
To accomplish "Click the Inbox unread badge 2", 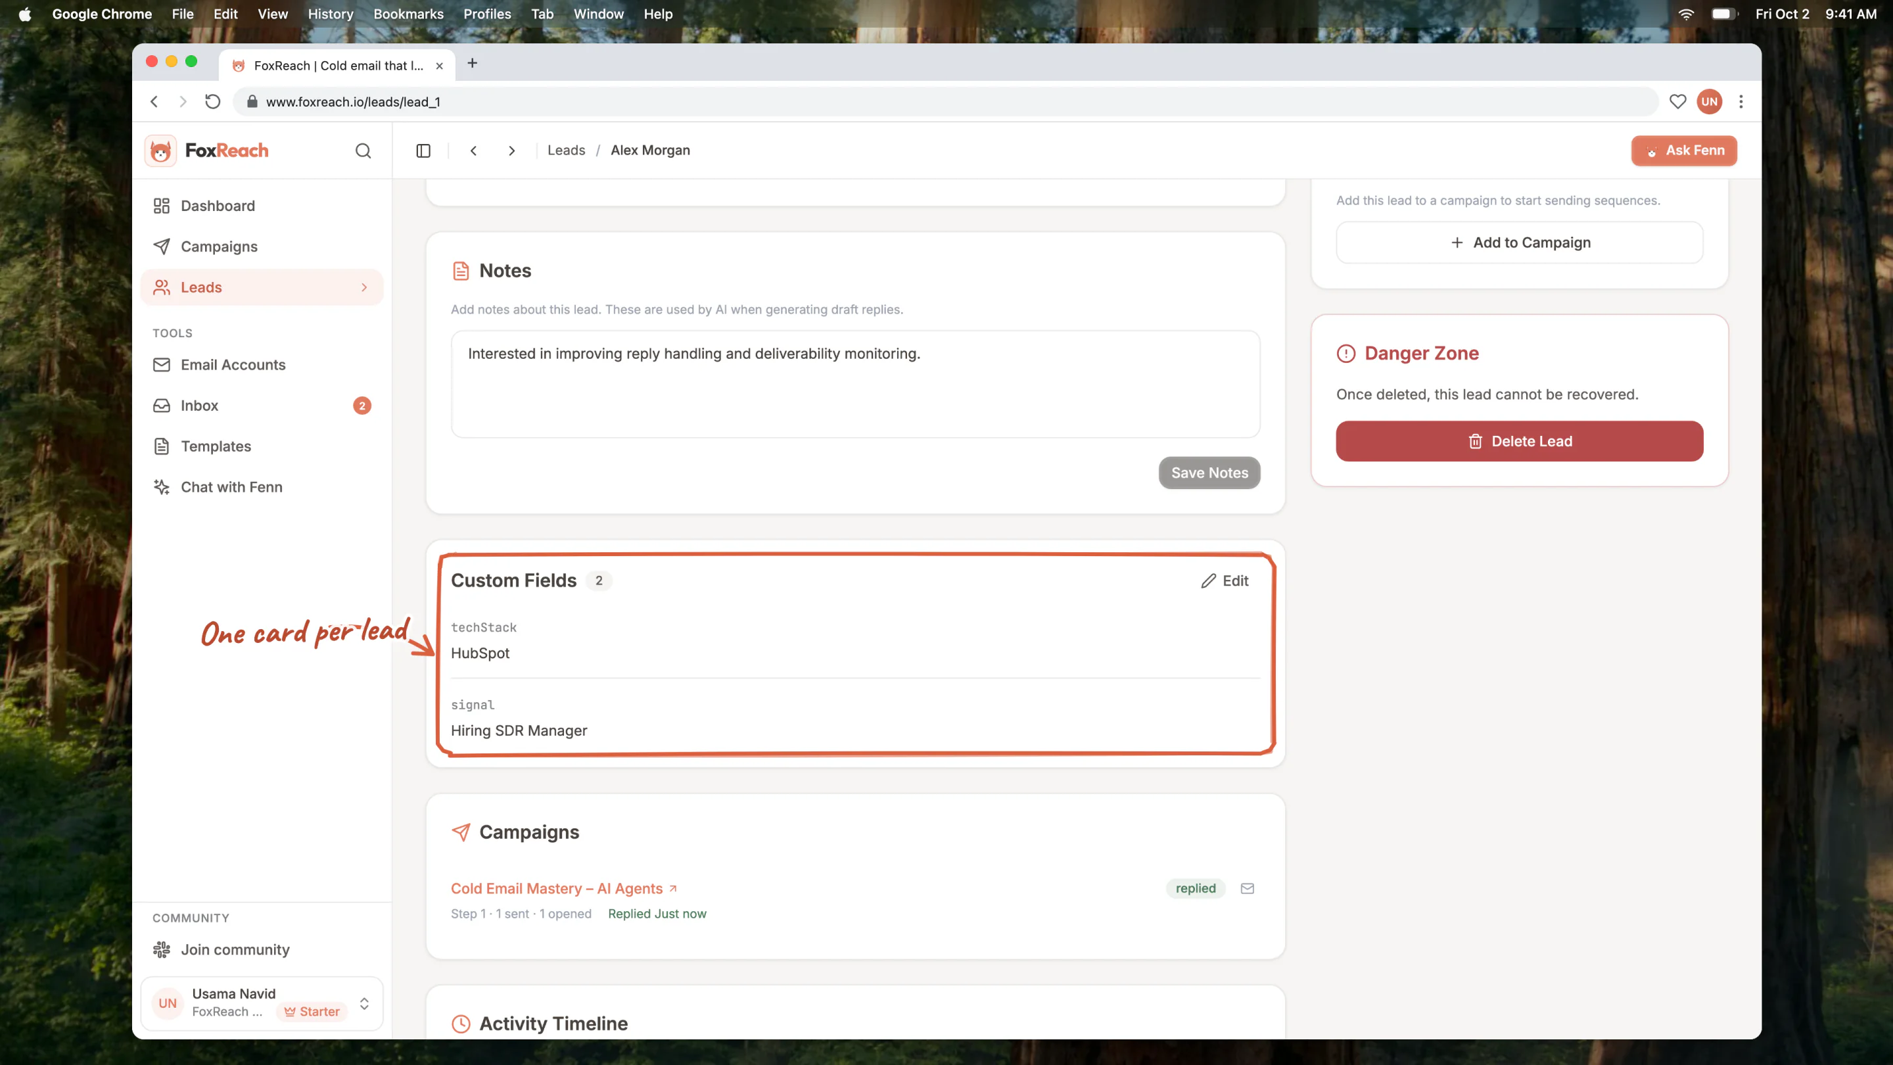I will coord(362,406).
